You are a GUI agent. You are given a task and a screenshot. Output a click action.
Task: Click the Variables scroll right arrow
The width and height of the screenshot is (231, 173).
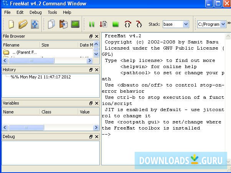pos(96,127)
